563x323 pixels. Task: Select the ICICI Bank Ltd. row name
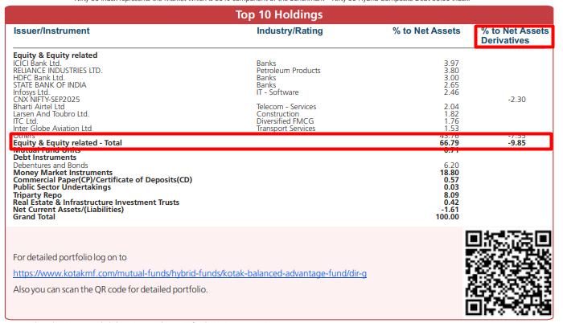pyautogui.click(x=37, y=63)
